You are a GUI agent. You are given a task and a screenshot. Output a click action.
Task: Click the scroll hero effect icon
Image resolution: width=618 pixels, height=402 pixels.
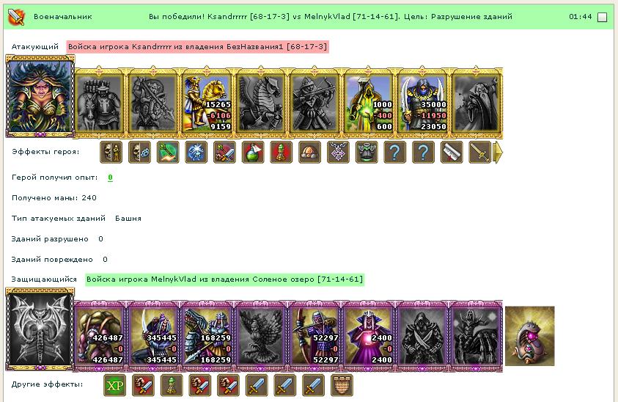[x=452, y=152]
